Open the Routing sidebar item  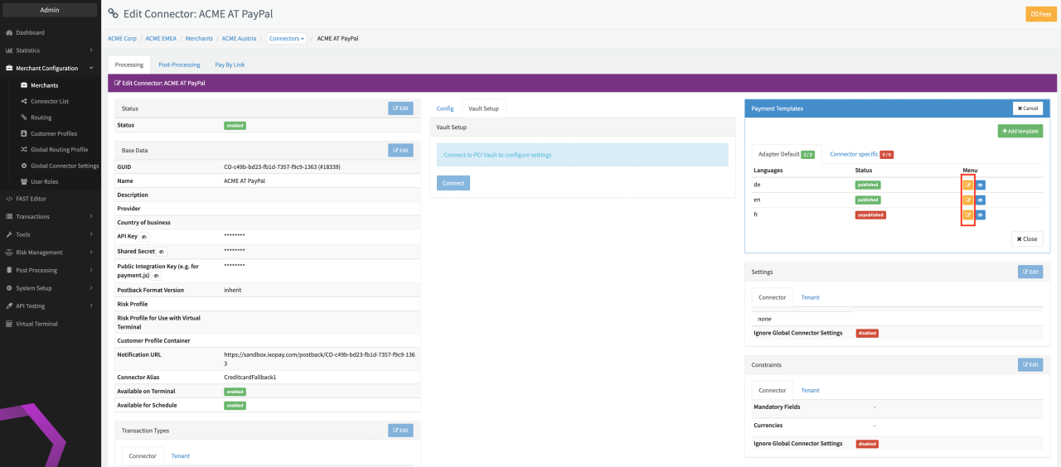click(x=41, y=118)
